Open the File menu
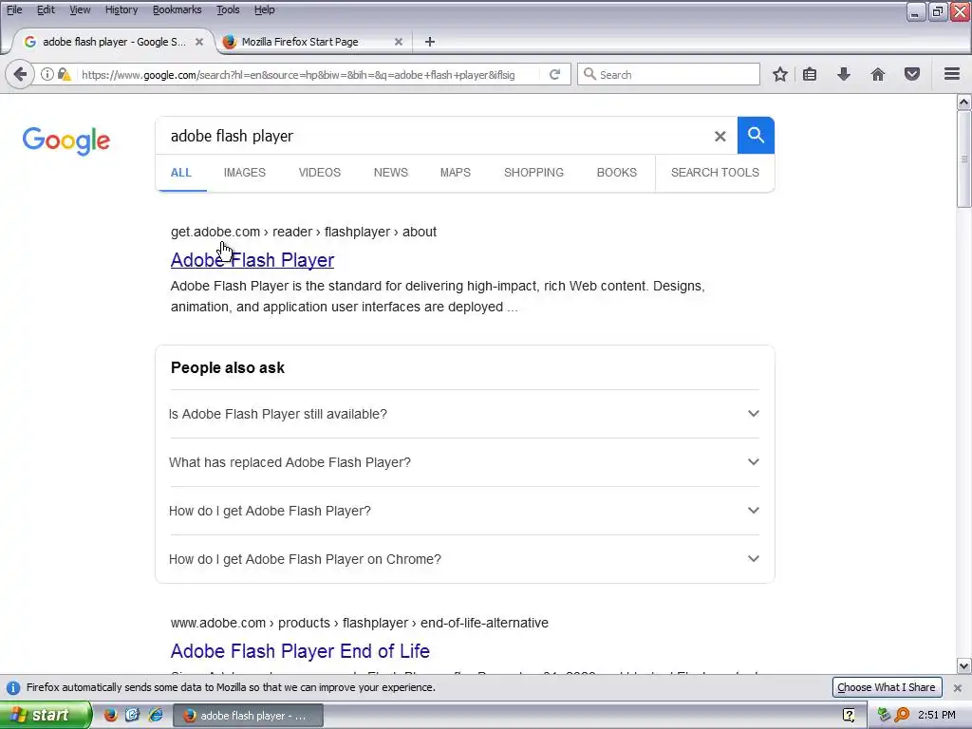 click(x=14, y=9)
